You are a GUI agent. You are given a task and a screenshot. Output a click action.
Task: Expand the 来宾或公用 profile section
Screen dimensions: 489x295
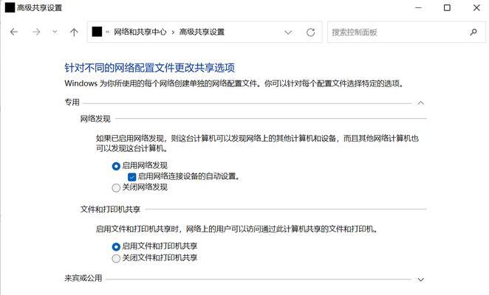[x=421, y=280]
